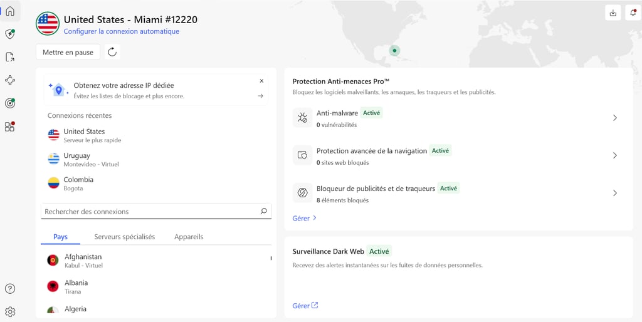Click the Rechercher des connexions field
This screenshot has height=322, width=642.
(156, 212)
